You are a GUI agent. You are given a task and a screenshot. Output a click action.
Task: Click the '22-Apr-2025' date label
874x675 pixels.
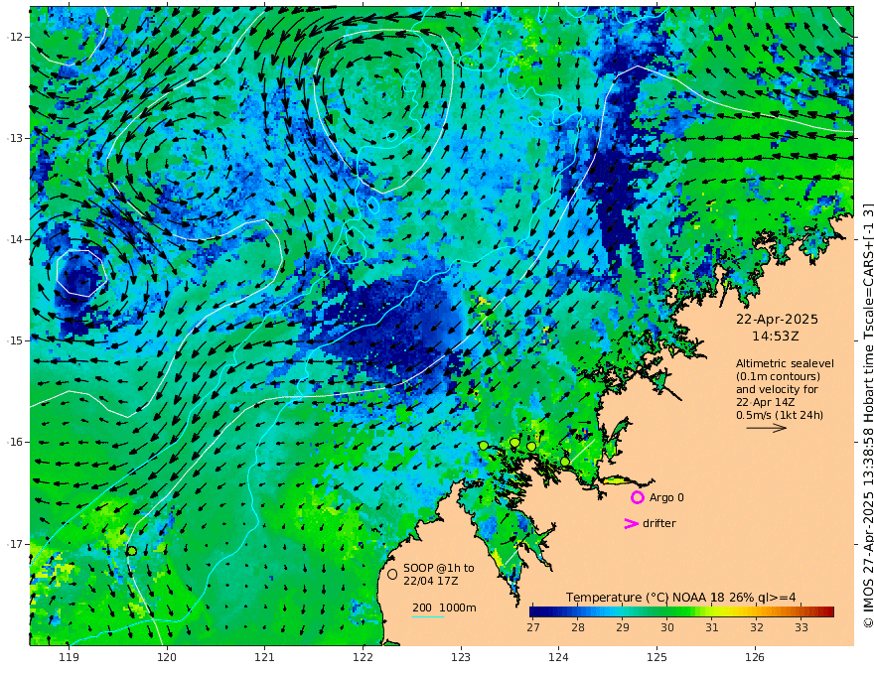point(777,320)
